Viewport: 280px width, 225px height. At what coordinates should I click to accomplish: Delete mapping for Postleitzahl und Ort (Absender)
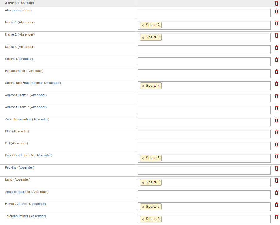[277, 156]
